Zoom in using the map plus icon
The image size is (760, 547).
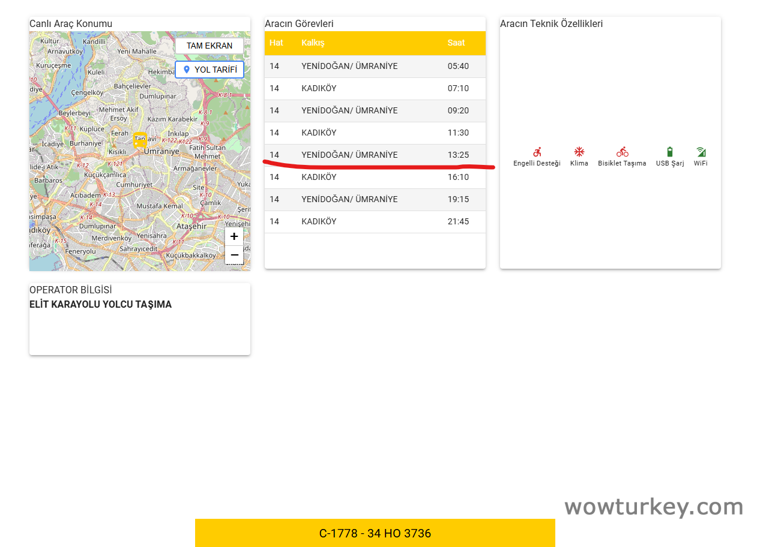234,236
